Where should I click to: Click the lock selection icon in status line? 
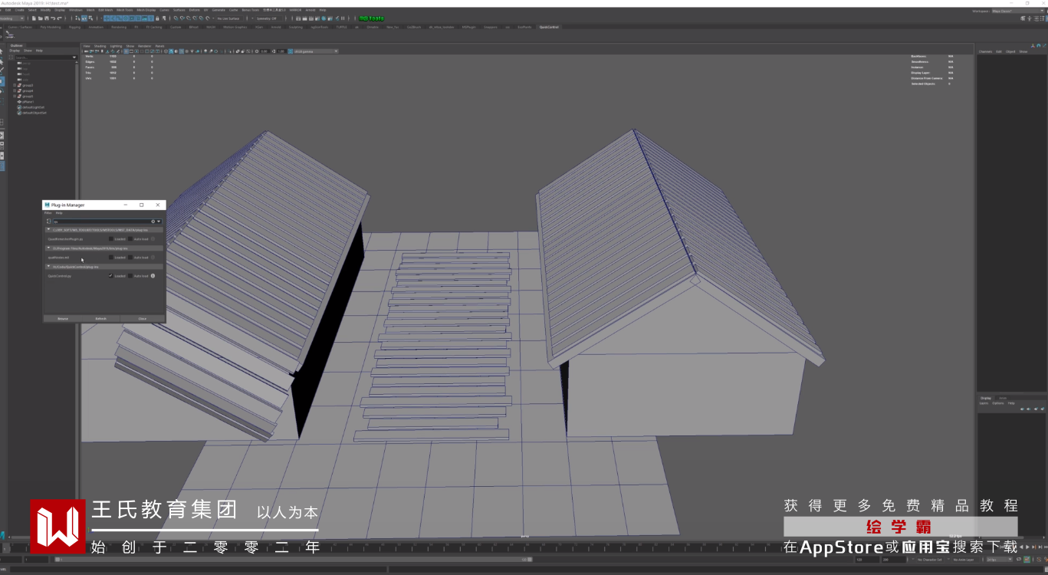pyautogui.click(x=157, y=18)
